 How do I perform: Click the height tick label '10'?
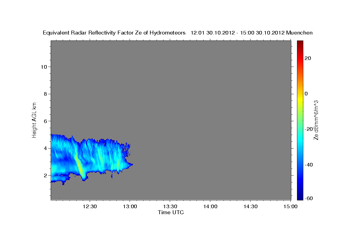[43, 67]
